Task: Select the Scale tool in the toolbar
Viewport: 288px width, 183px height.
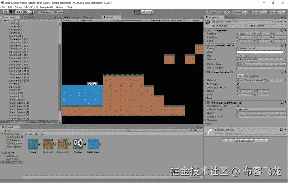Action: (25, 12)
